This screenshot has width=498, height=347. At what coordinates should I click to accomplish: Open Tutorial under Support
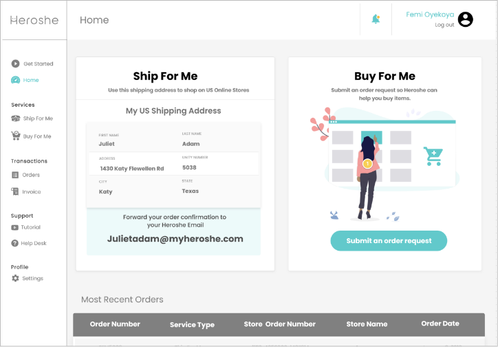[30, 227]
